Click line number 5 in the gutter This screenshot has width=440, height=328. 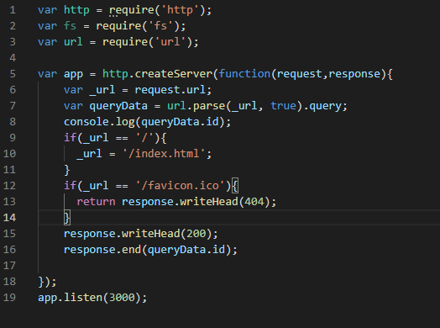(13, 74)
